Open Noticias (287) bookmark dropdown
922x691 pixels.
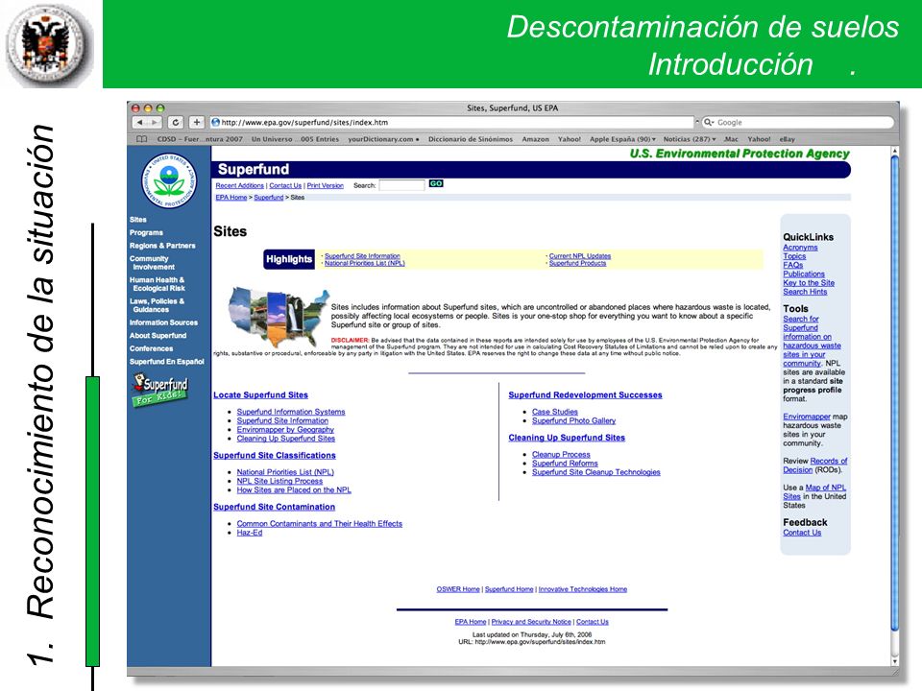click(x=690, y=139)
